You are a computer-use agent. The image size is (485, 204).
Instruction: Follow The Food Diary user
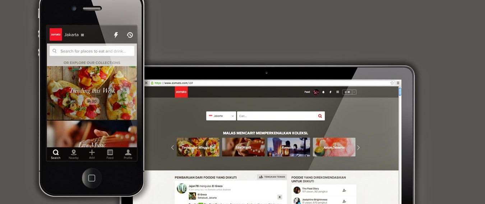[344, 190]
